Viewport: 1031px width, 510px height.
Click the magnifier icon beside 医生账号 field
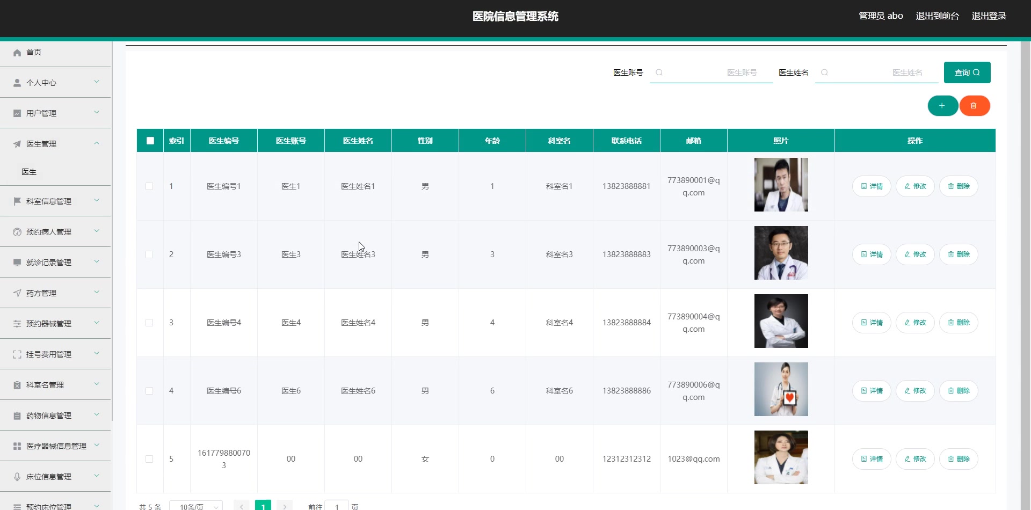(x=660, y=72)
